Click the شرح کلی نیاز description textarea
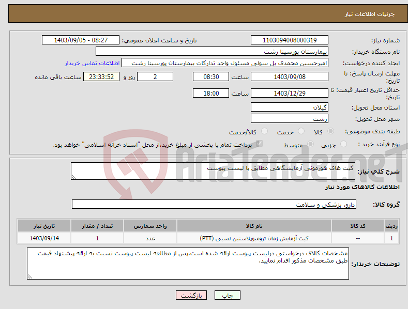This screenshot has height=309, width=408. point(213,171)
